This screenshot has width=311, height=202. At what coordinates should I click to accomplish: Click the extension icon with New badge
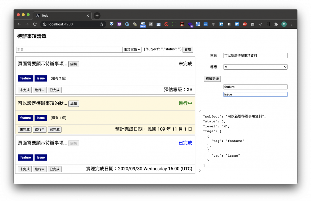(x=143, y=25)
